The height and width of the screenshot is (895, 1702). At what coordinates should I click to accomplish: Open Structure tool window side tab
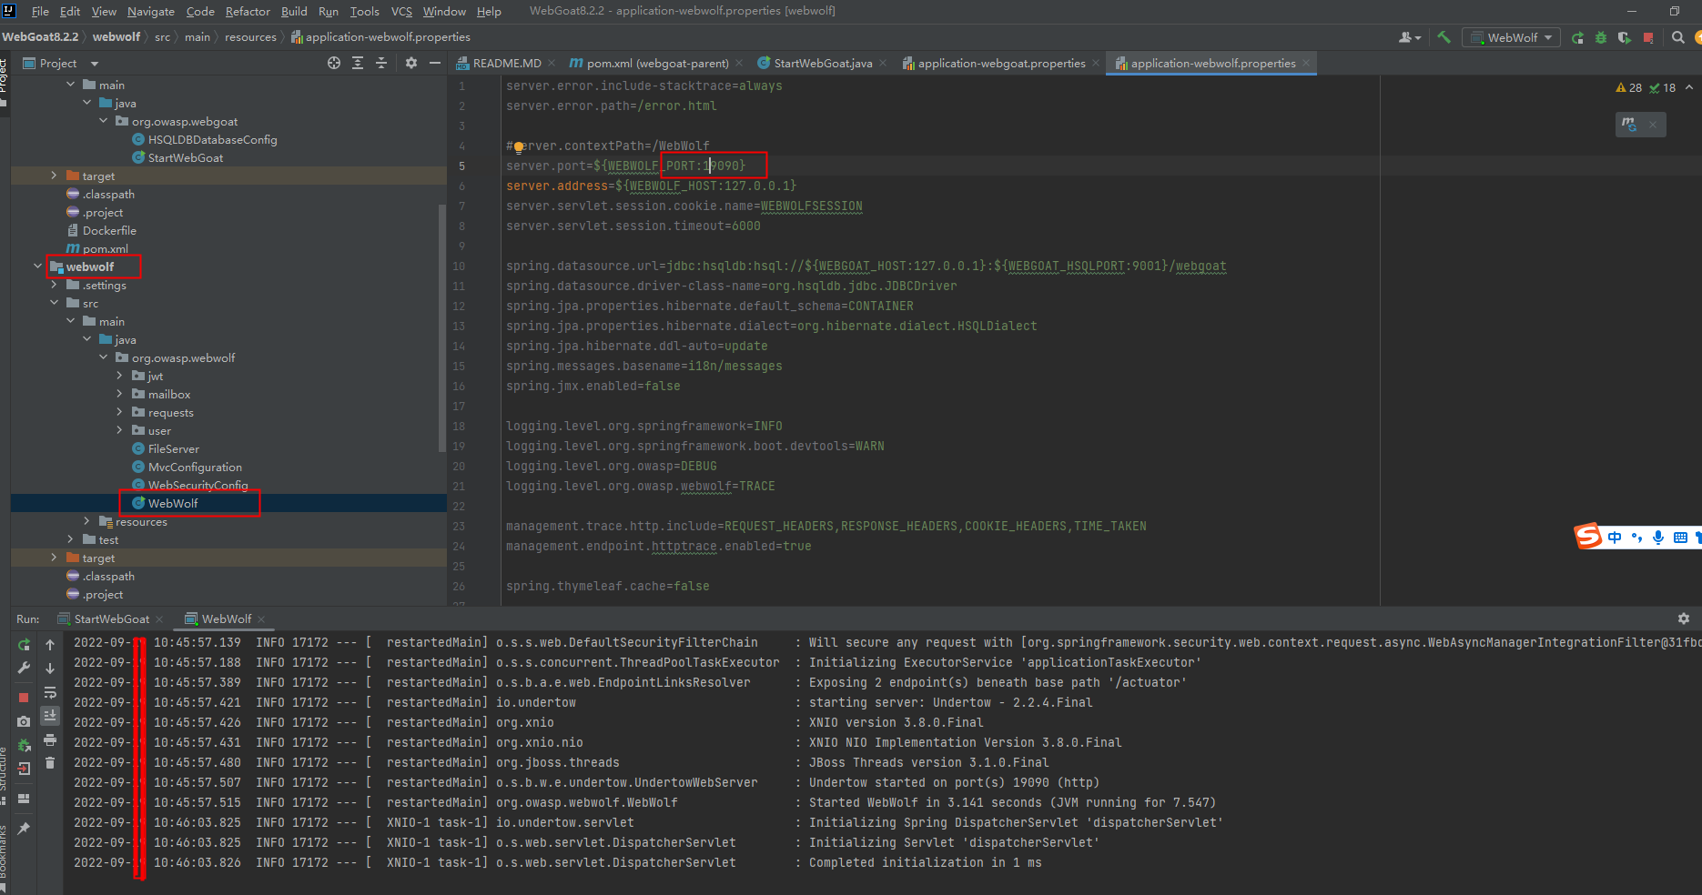(x=4, y=778)
